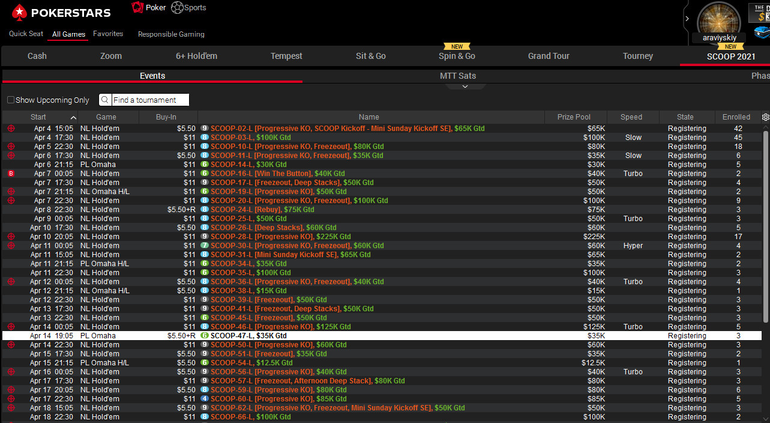Image resolution: width=770 pixels, height=423 pixels.
Task: Click the 4-max badge on SCOOP-60-L
Action: click(x=205, y=399)
